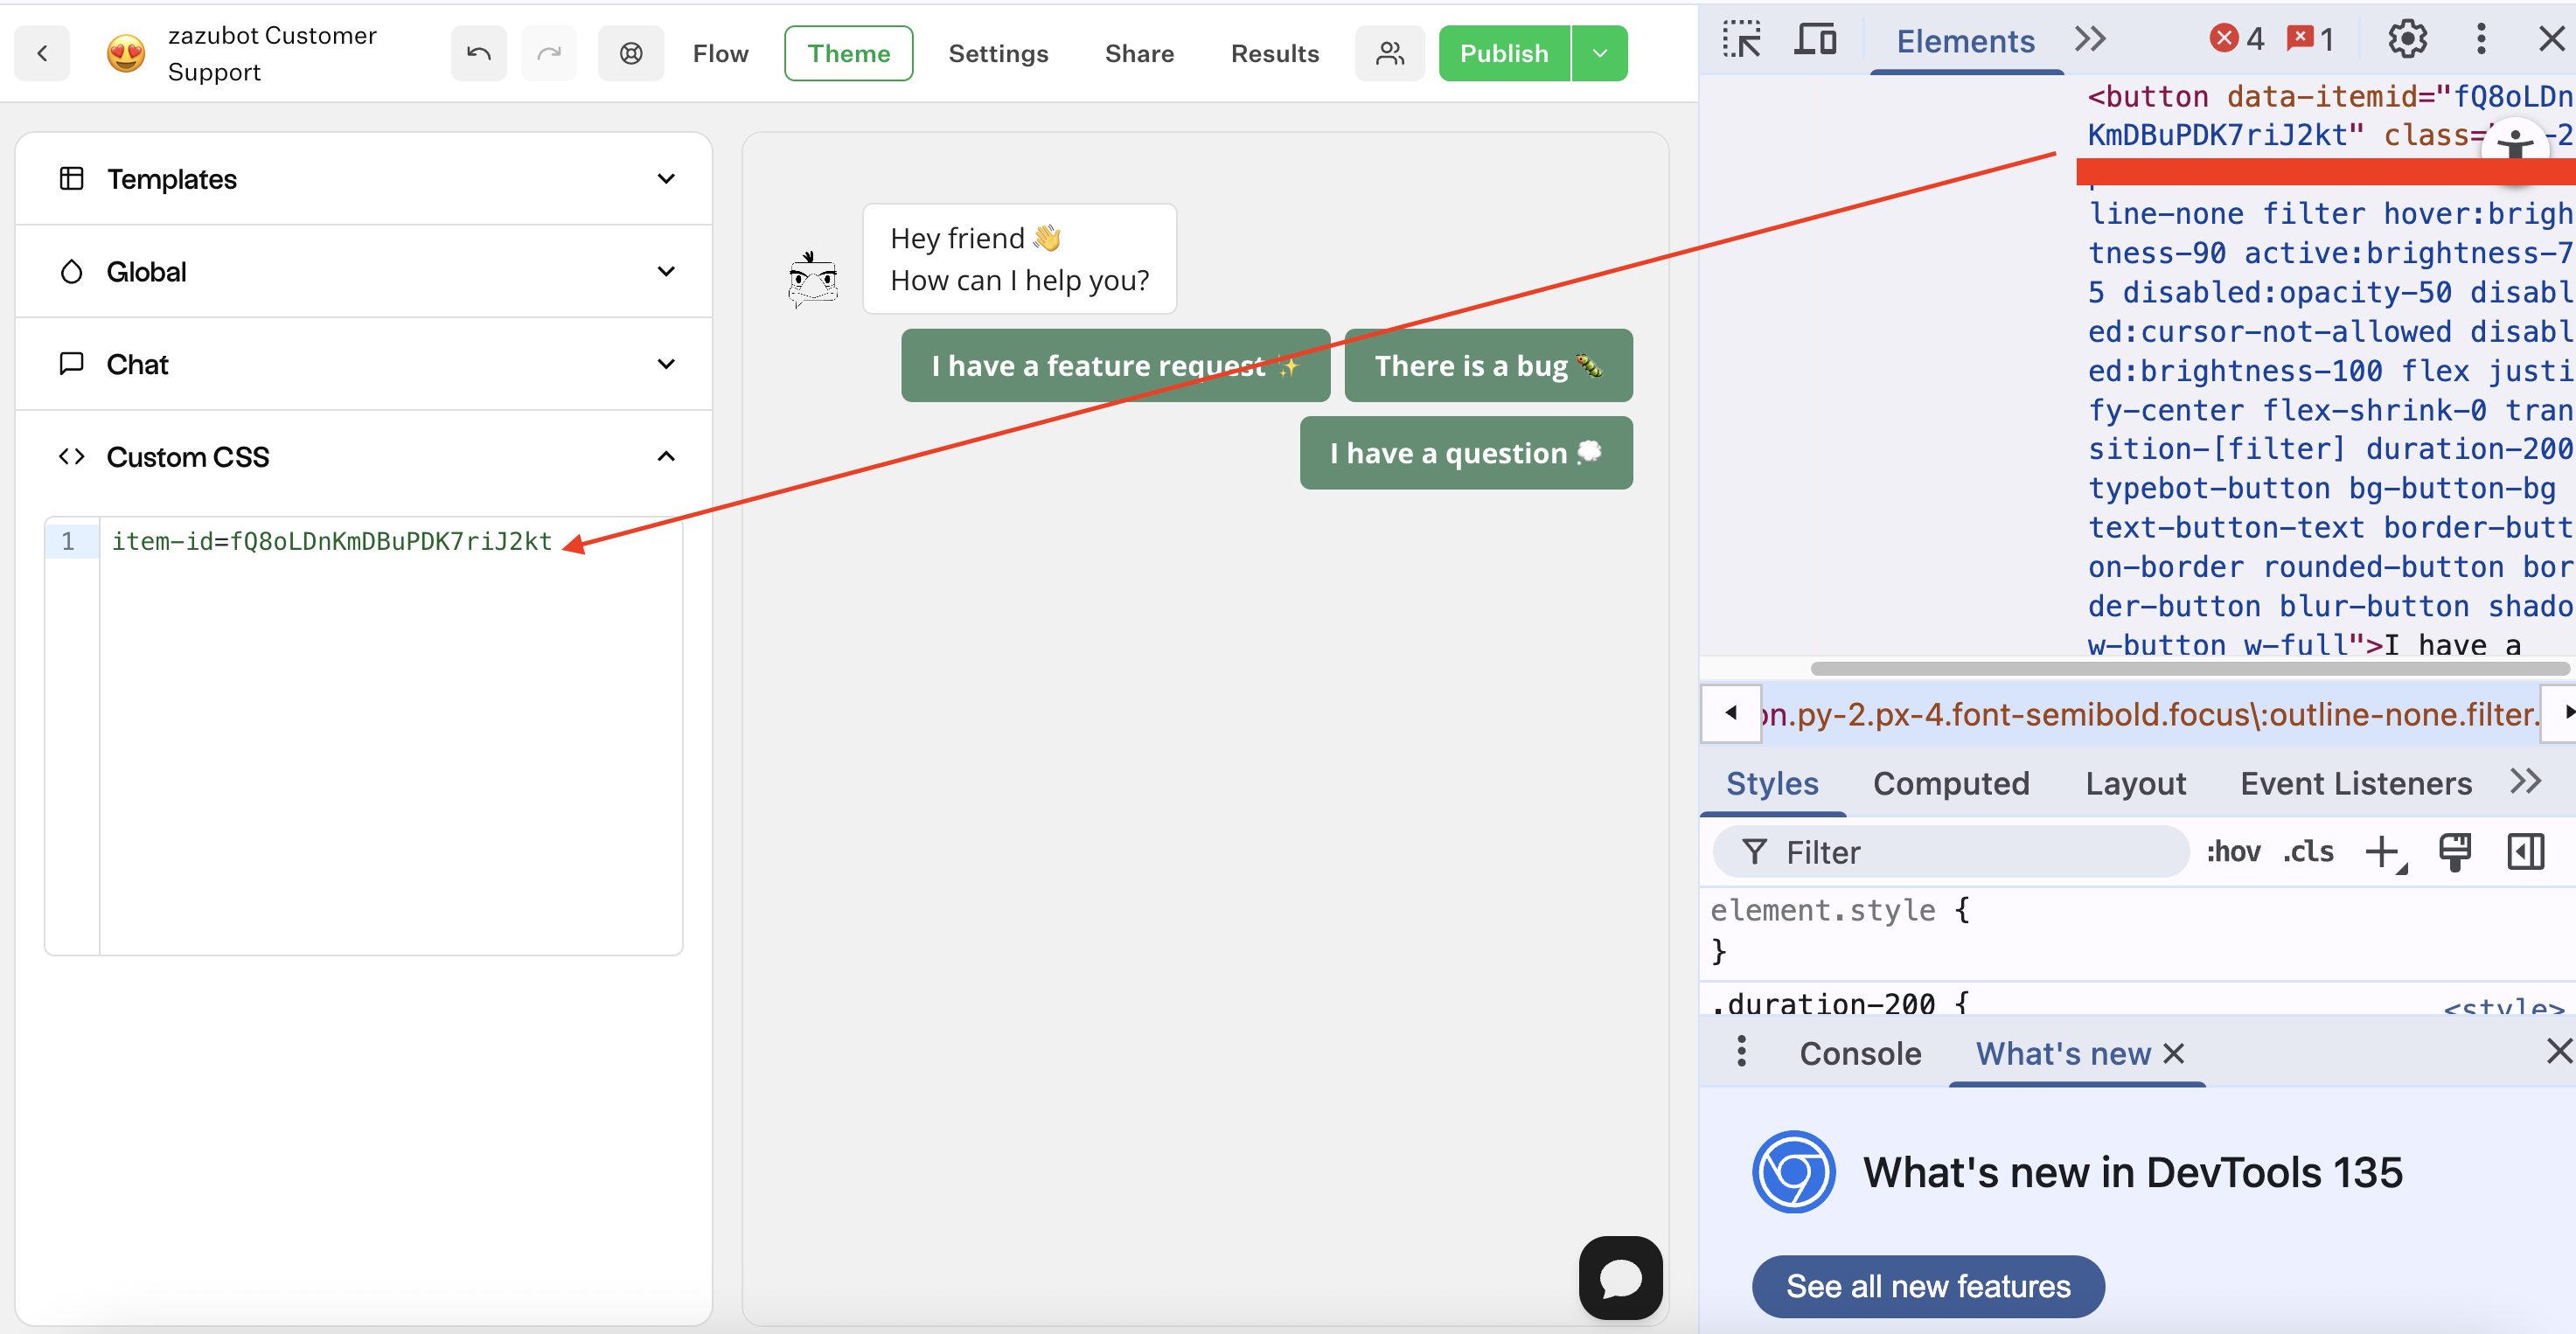Image resolution: width=2576 pixels, height=1334 pixels.
Task: Open the Computed styles tab
Action: [1950, 783]
